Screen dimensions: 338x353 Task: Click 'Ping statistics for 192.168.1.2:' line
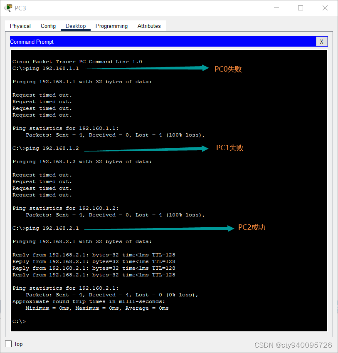65,208
